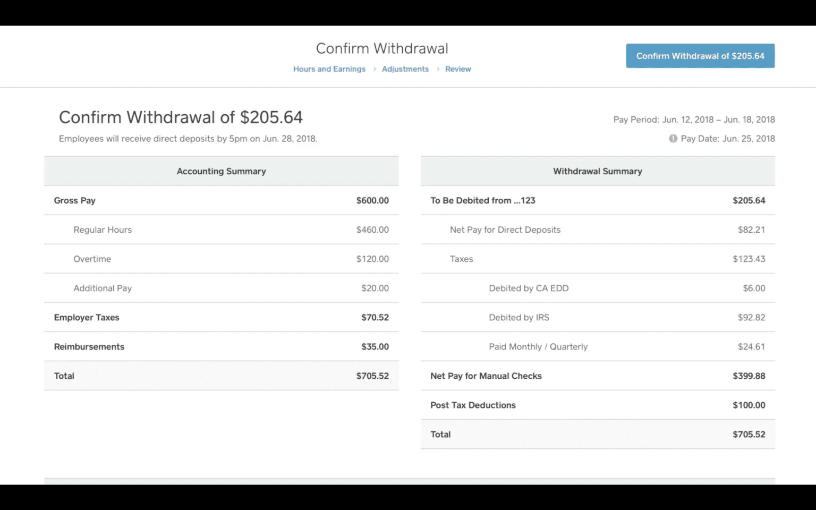The height and width of the screenshot is (510, 816).
Task: Click the chevron after Hours and Earnings
Action: (374, 69)
